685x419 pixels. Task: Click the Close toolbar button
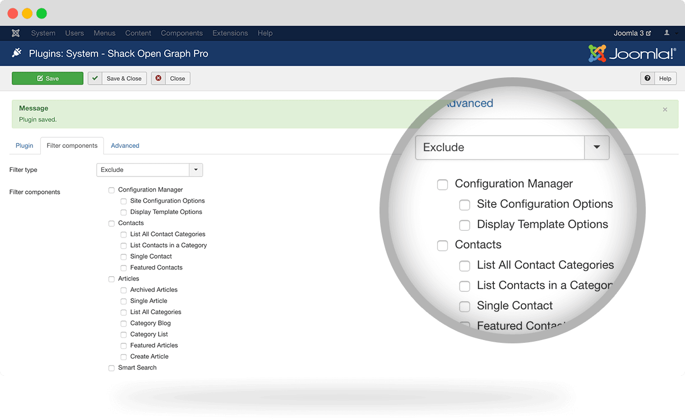point(170,78)
